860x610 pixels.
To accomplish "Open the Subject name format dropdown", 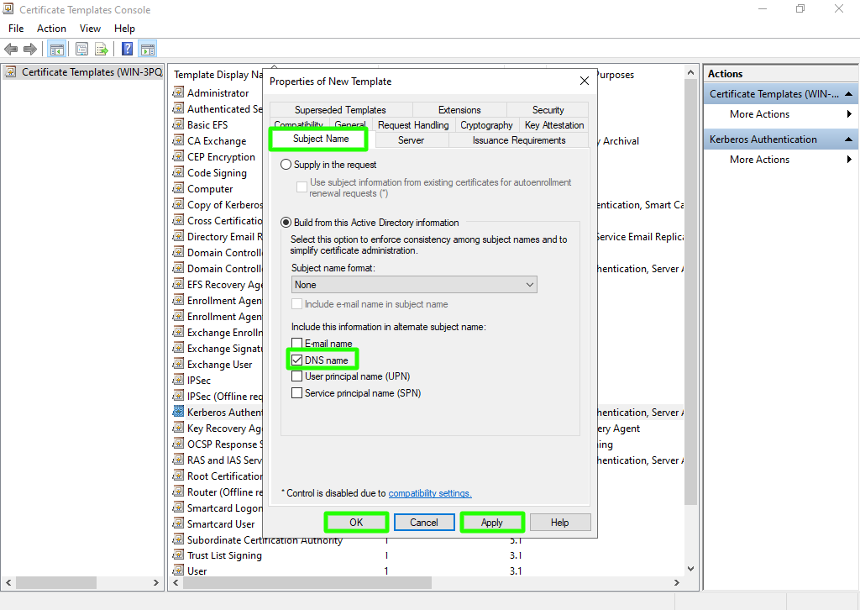I will click(414, 285).
